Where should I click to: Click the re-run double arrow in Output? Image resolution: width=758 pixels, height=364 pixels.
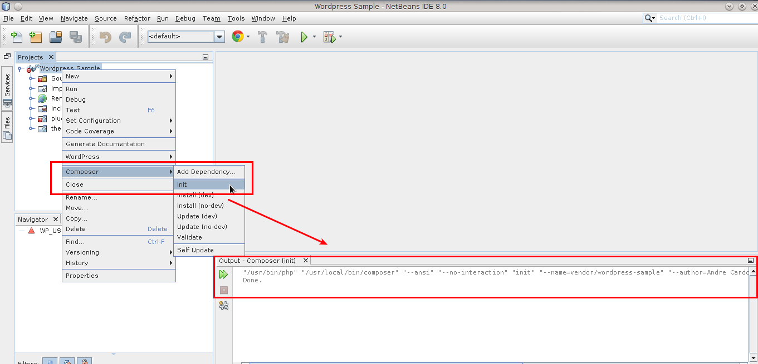[223, 275]
